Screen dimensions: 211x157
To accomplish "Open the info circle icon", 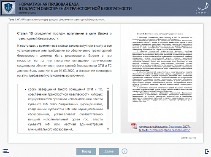I will click(x=124, y=151).
